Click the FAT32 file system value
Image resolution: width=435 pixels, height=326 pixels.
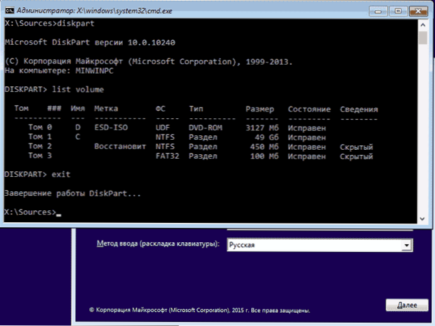[167, 156]
